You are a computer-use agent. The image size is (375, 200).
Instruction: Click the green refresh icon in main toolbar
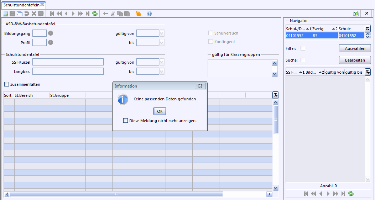tap(95, 14)
